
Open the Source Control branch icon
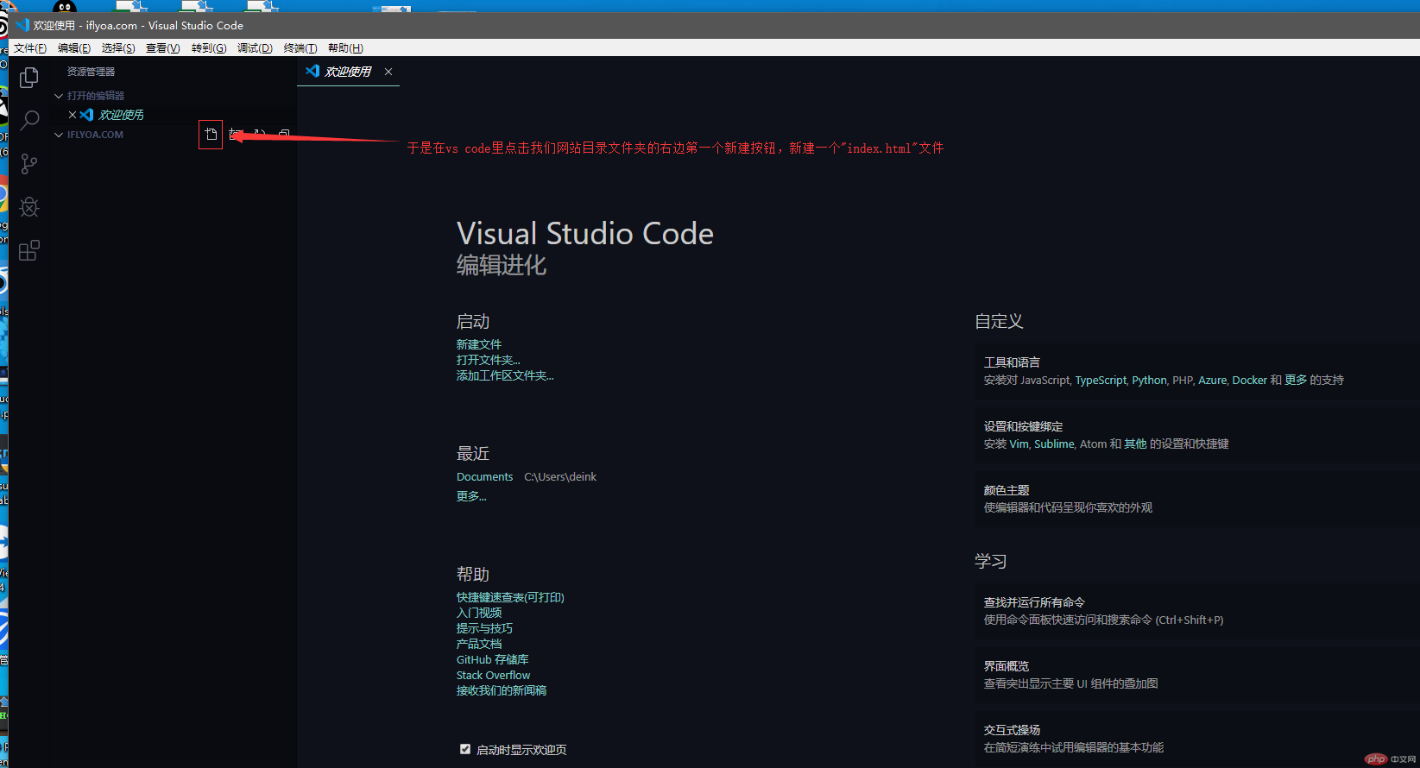click(x=29, y=164)
